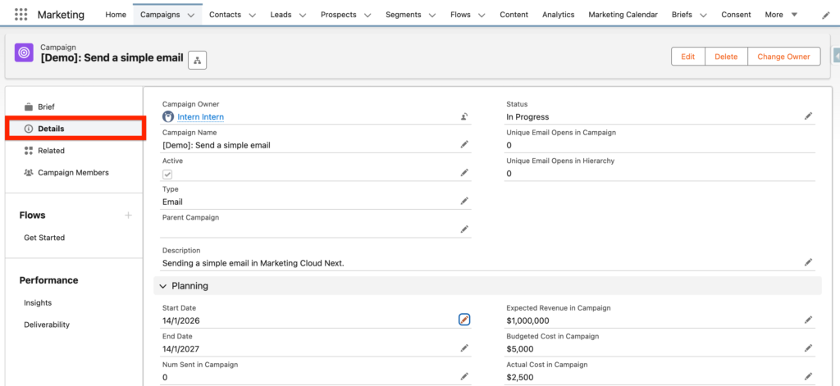
Task: Click the Change Owner button
Action: 783,57
